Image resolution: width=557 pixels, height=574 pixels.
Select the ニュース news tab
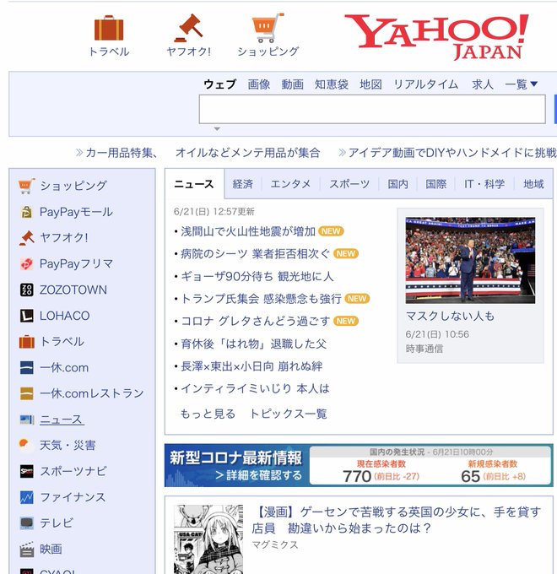(x=194, y=184)
